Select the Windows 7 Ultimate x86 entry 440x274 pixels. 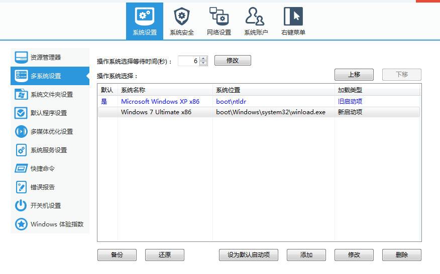156,112
